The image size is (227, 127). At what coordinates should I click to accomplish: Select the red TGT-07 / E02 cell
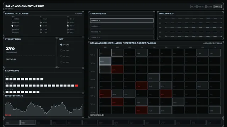tap(117, 102)
